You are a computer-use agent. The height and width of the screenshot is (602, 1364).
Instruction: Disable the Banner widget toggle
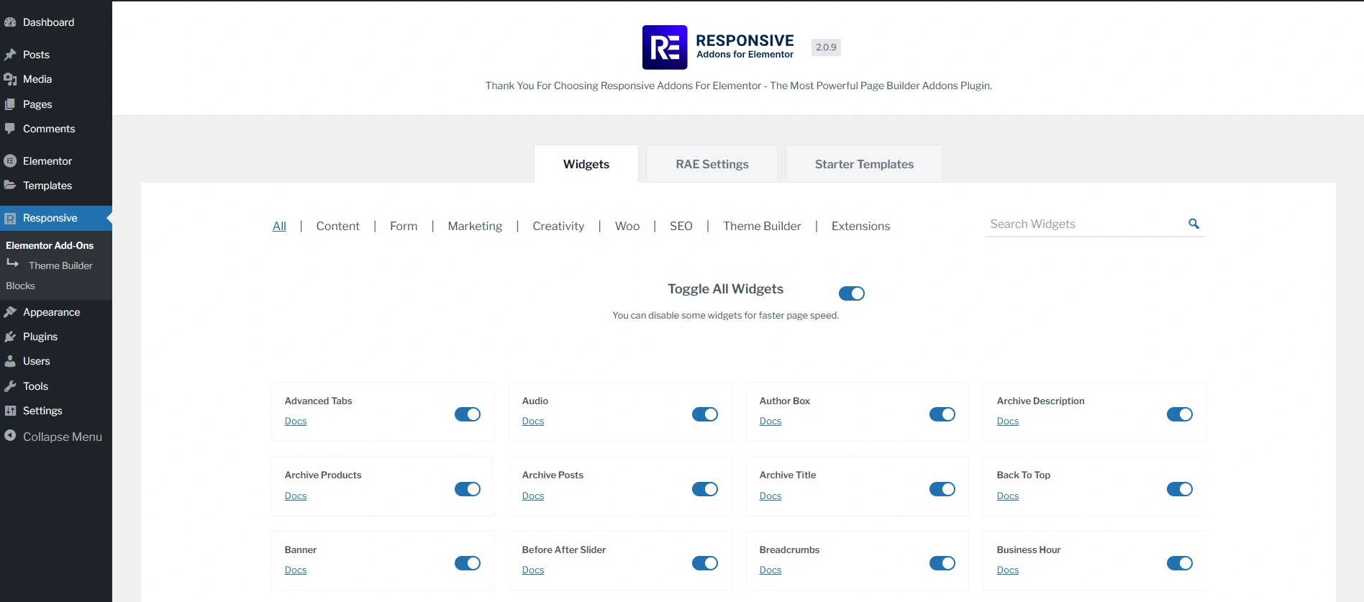tap(468, 563)
